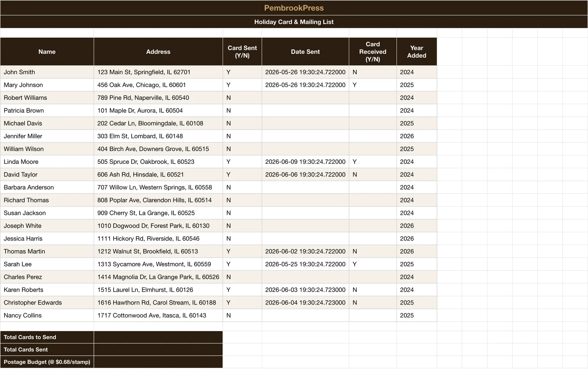
Task: Select the Thomas Martin name cell
Action: pos(47,251)
